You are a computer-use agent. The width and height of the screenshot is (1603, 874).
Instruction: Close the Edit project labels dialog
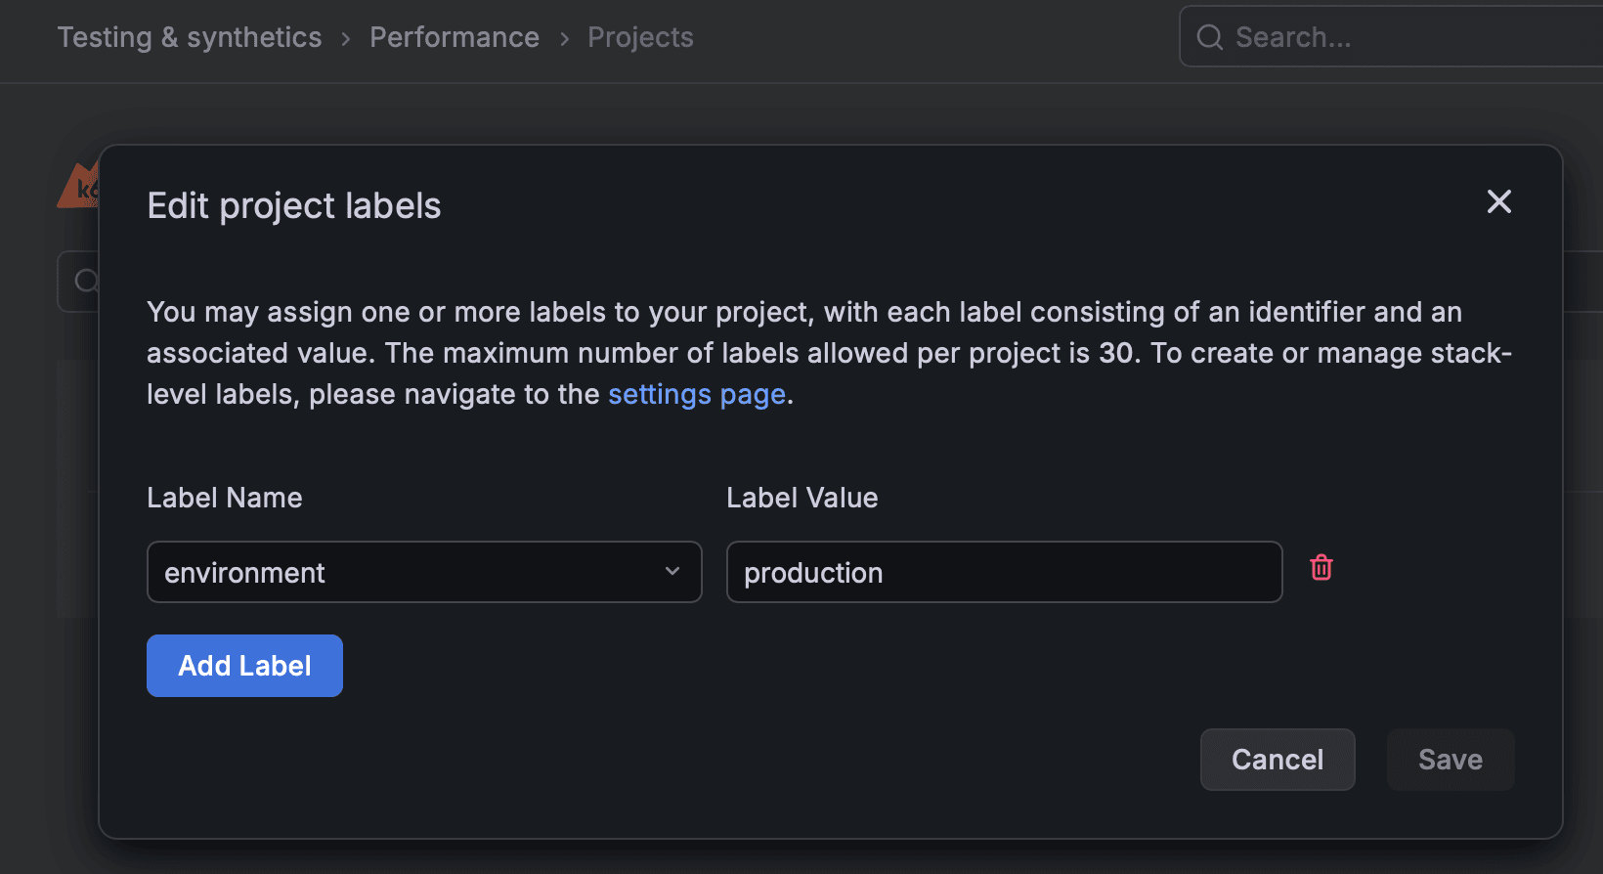pos(1498,201)
